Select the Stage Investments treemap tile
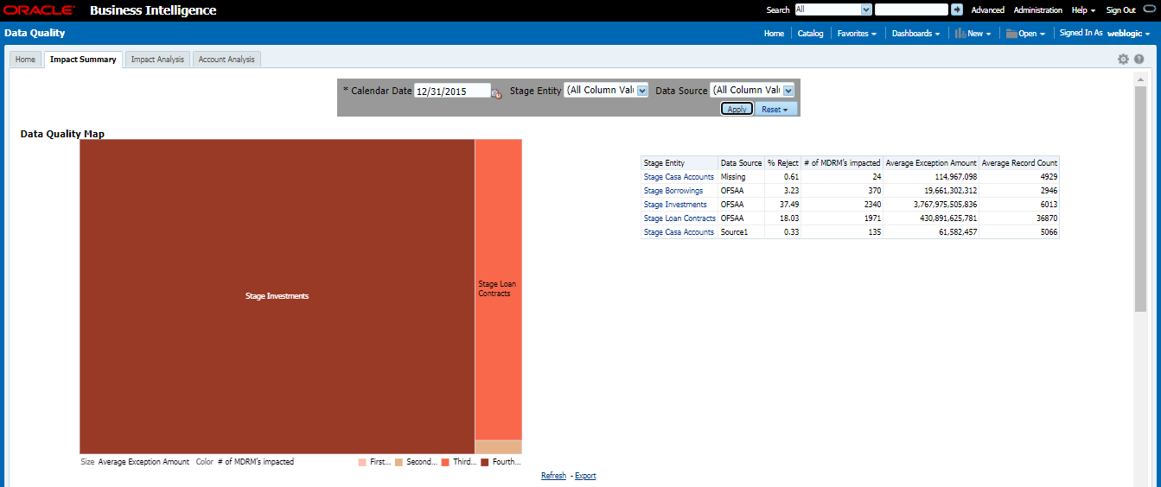Viewport: 1161px width, 487px height. point(277,296)
